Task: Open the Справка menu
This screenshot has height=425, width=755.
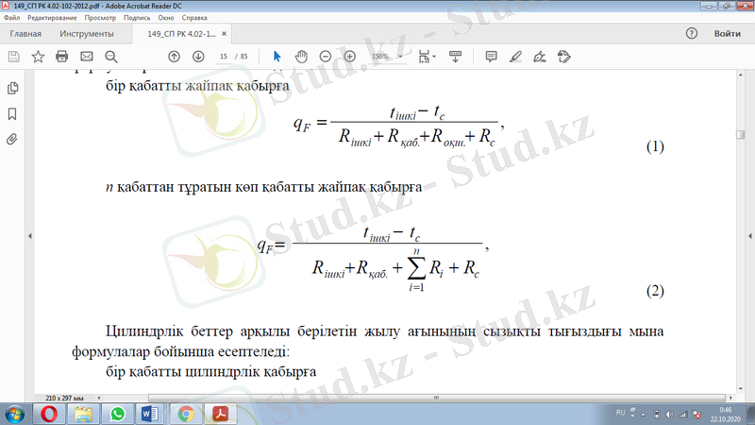Action: tap(194, 18)
